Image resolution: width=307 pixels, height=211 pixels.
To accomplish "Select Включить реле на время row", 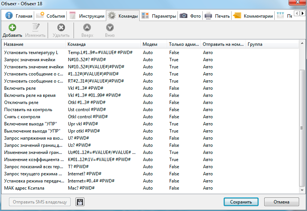I will point(150,95).
